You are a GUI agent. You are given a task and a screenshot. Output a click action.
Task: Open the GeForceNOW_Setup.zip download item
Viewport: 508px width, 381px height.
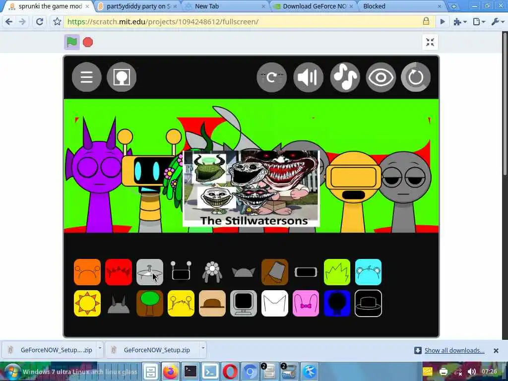click(x=153, y=350)
